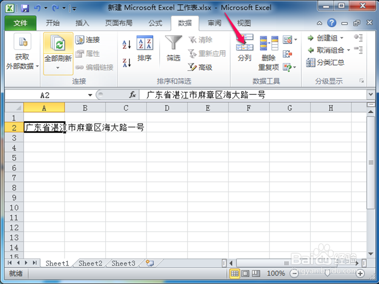Minimize the ribbon with the caret icon
Image resolution: width=379 pixels, height=284 pixels.
pos(319,23)
